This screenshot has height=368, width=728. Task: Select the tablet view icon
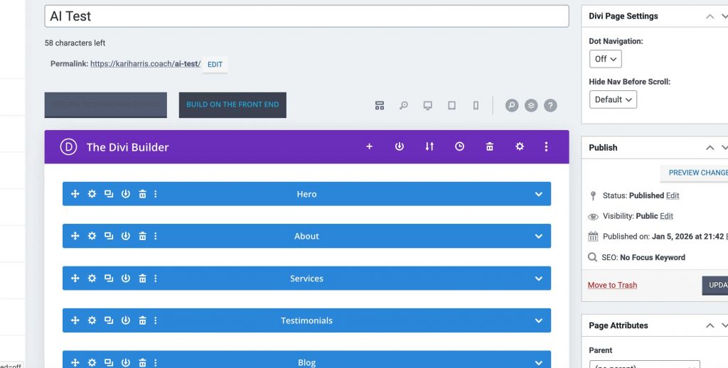(x=451, y=106)
